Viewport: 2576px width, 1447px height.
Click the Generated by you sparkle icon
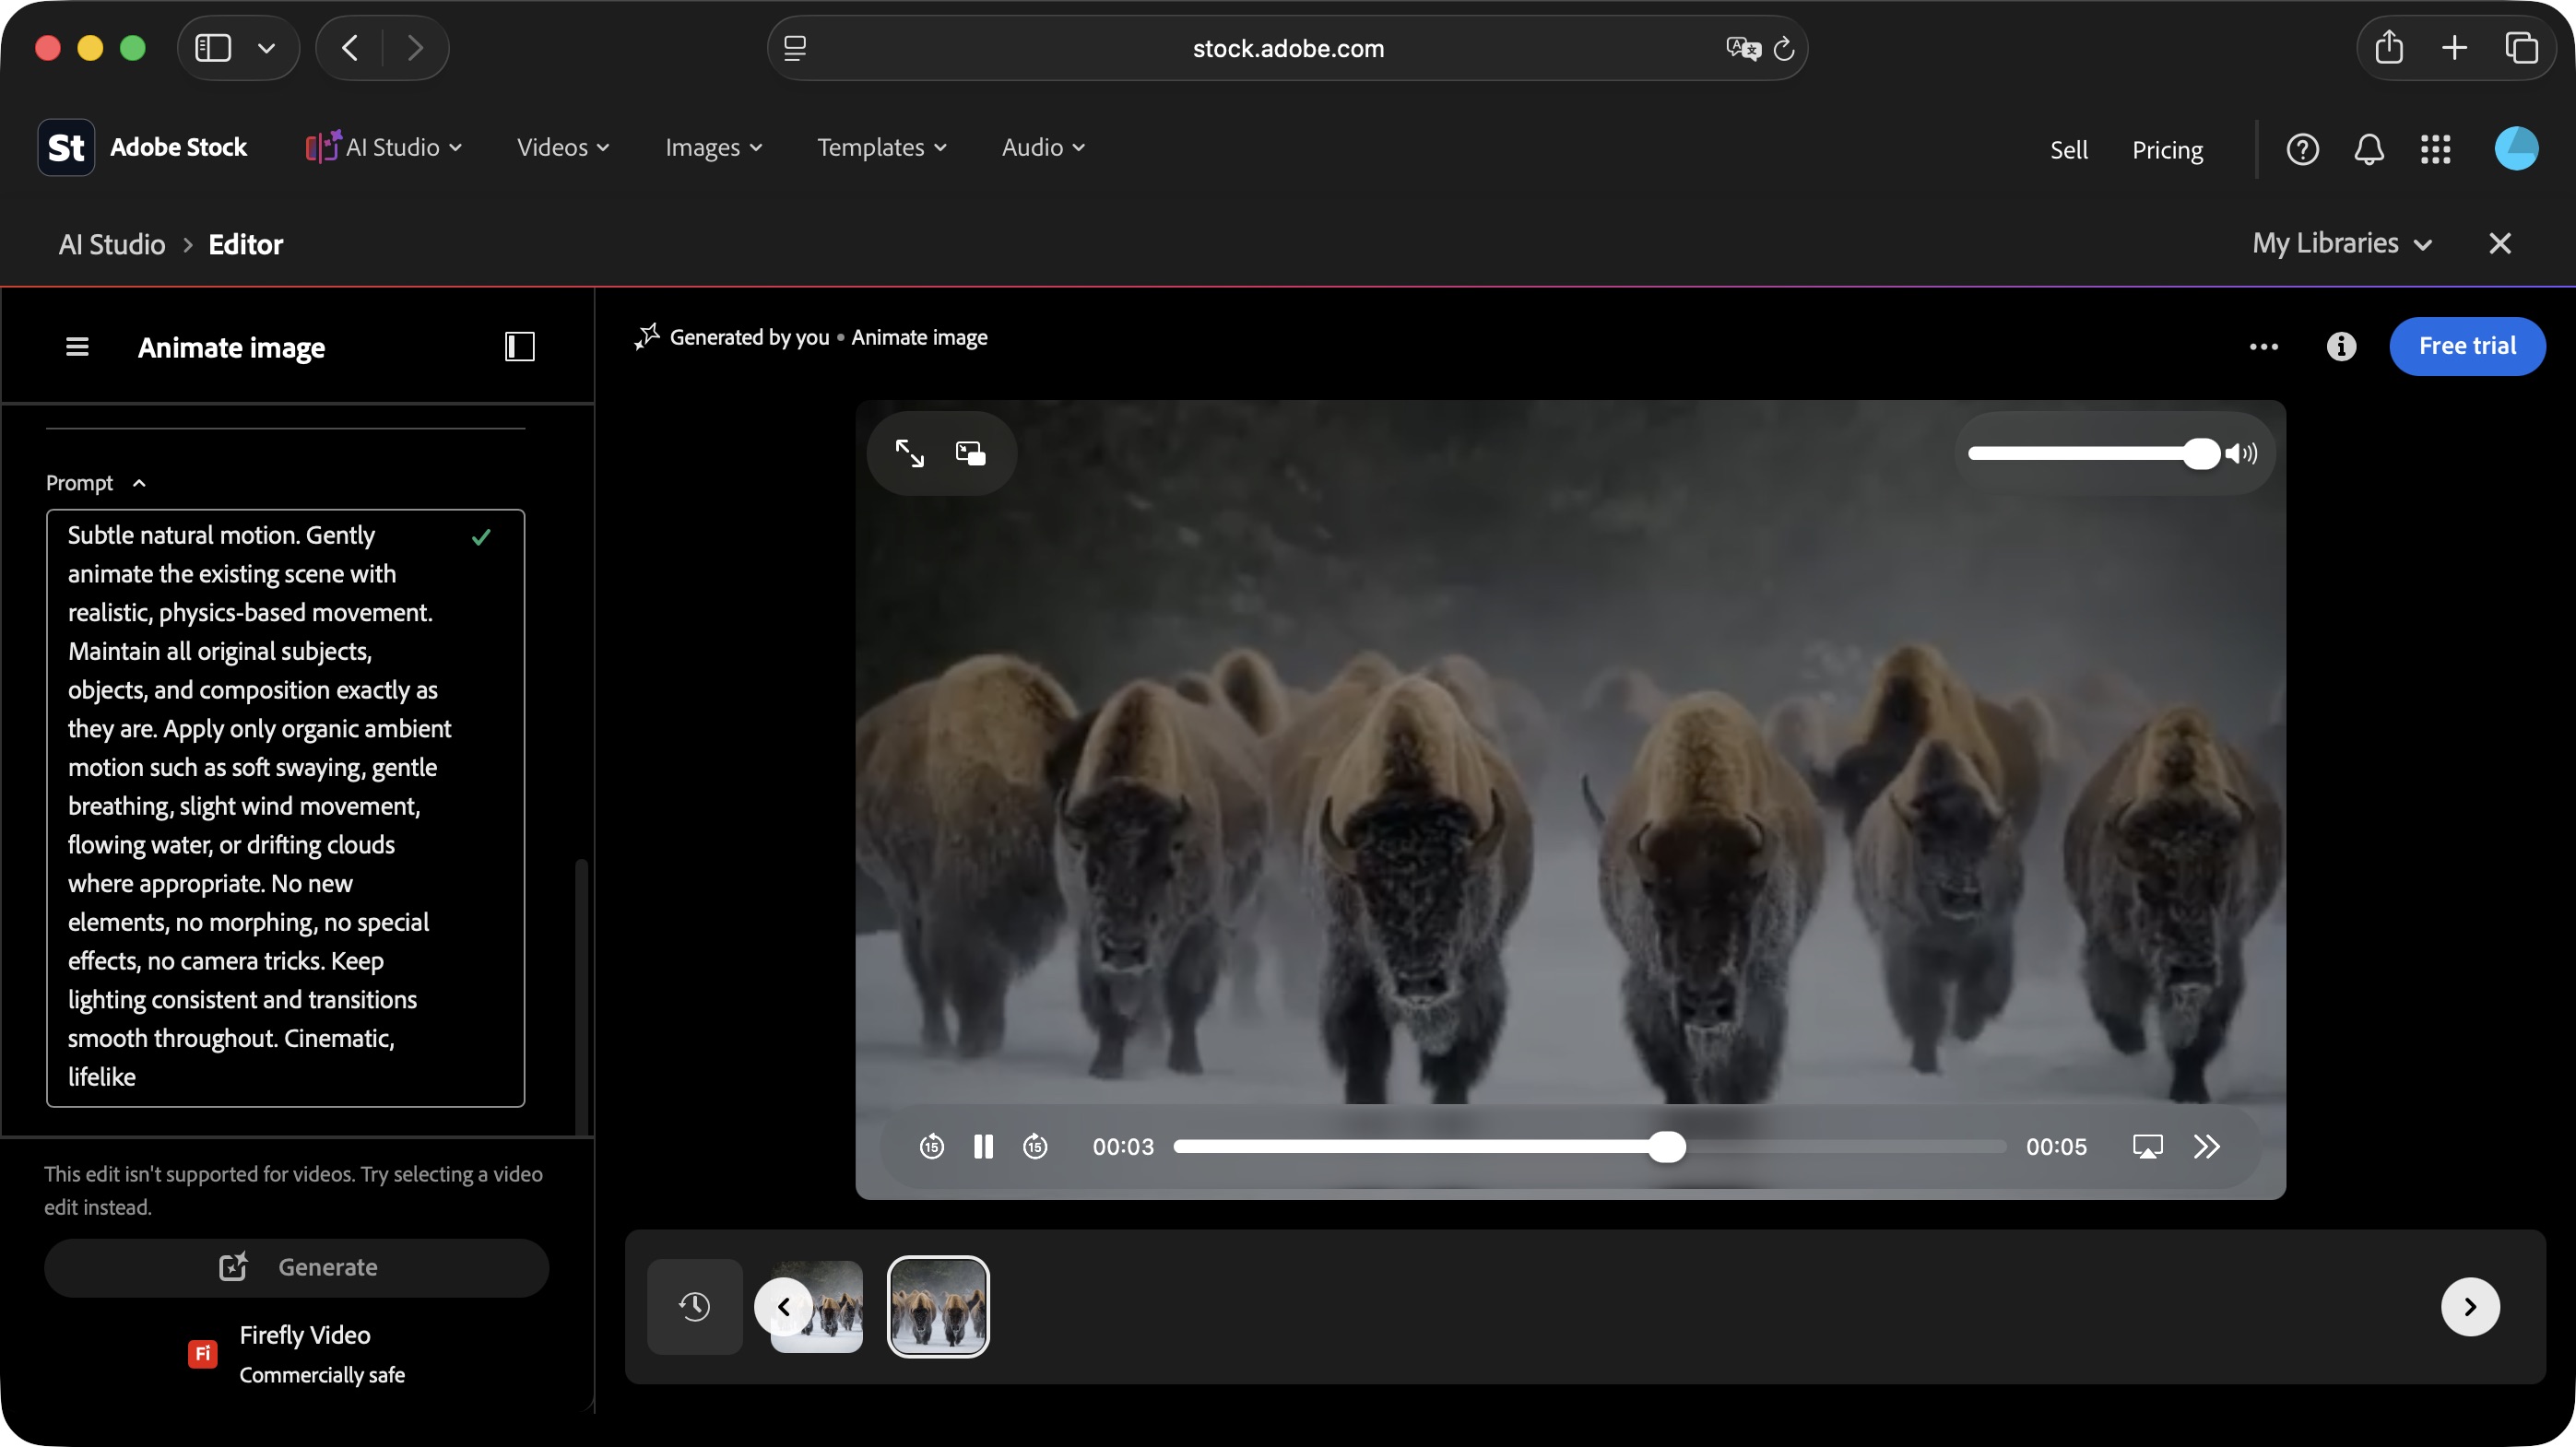646,336
